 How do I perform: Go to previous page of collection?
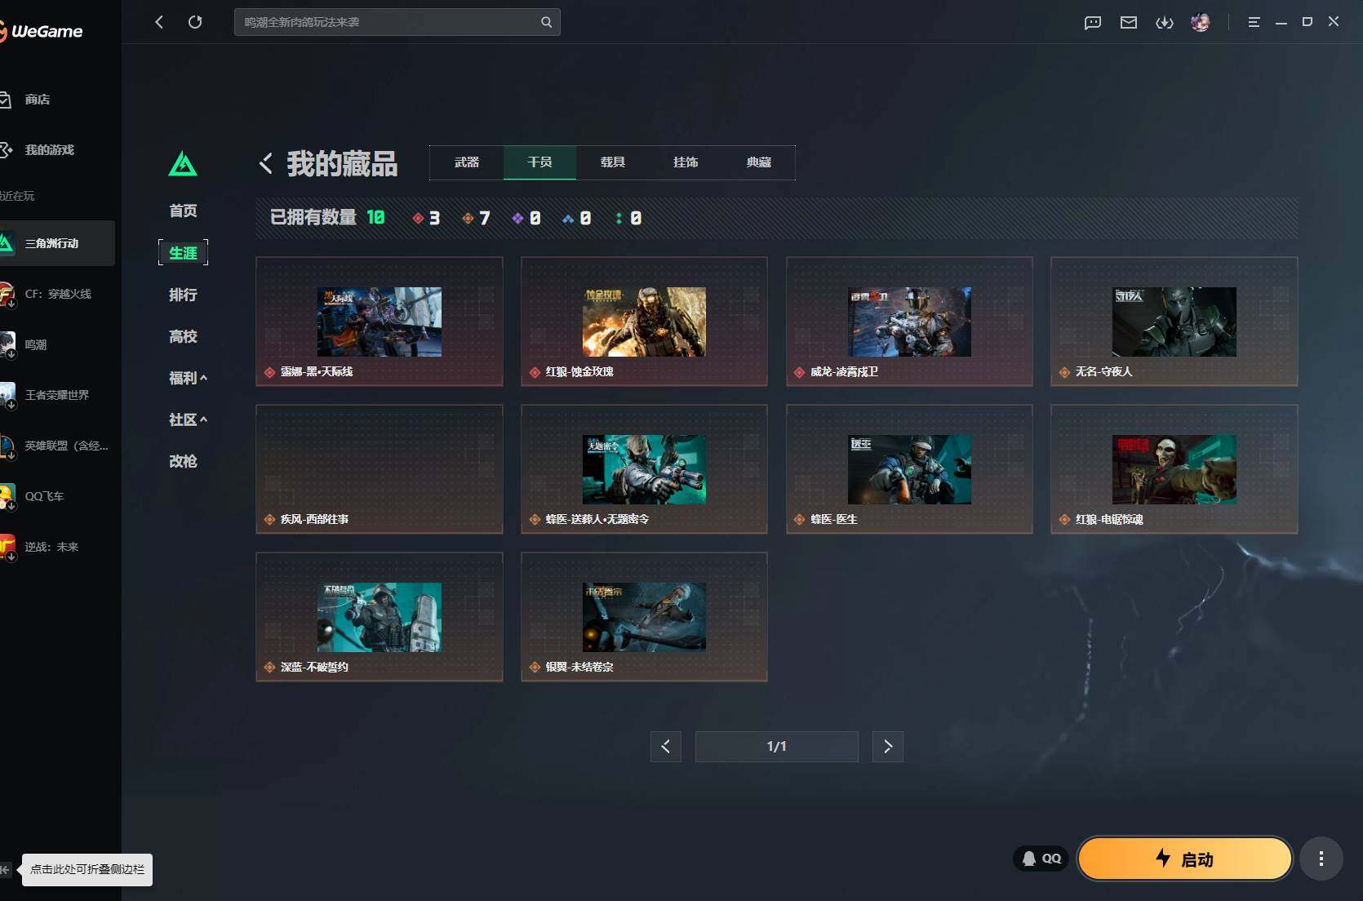click(666, 746)
